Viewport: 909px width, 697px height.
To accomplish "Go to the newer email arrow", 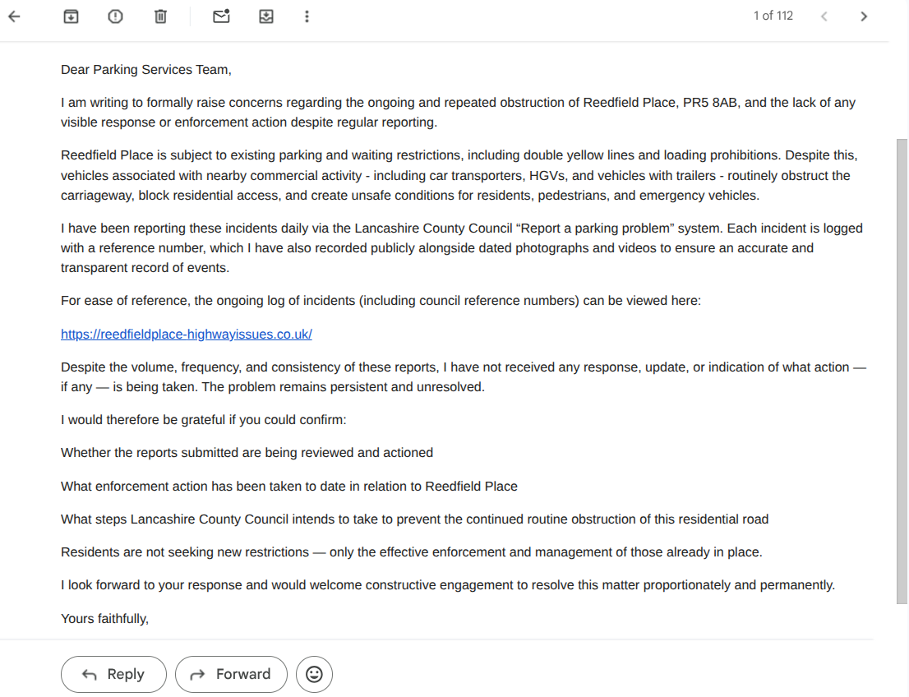I will pos(824,16).
